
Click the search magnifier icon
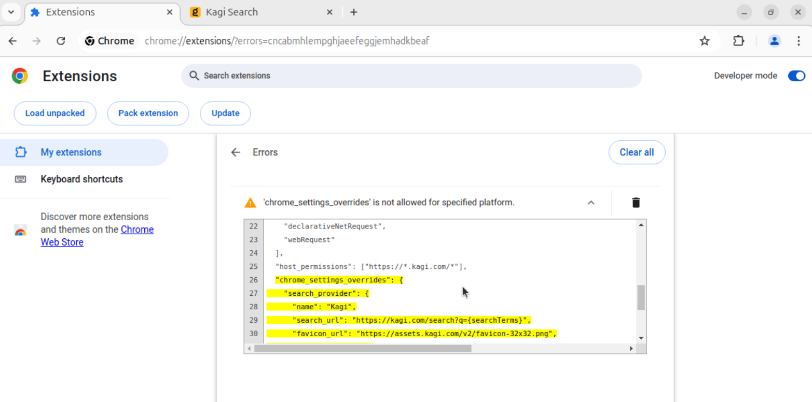(194, 76)
